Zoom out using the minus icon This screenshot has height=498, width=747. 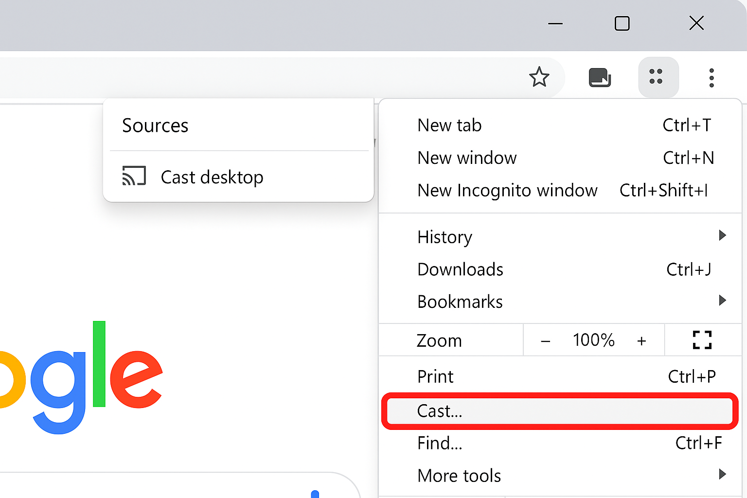(545, 340)
